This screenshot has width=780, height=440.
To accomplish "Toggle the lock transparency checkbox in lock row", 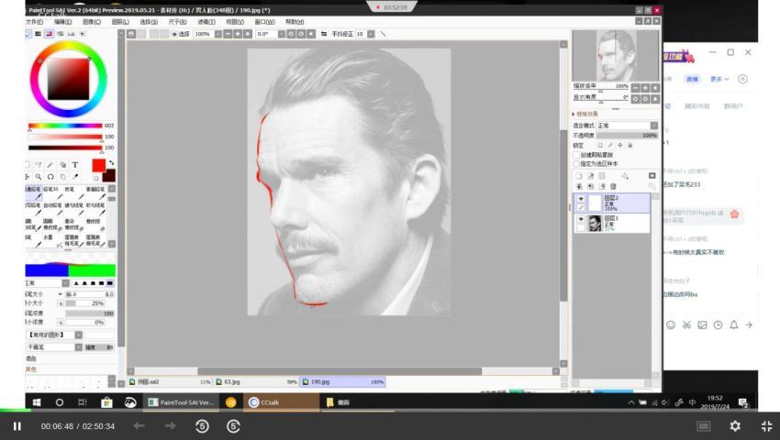I will pyautogui.click(x=600, y=145).
